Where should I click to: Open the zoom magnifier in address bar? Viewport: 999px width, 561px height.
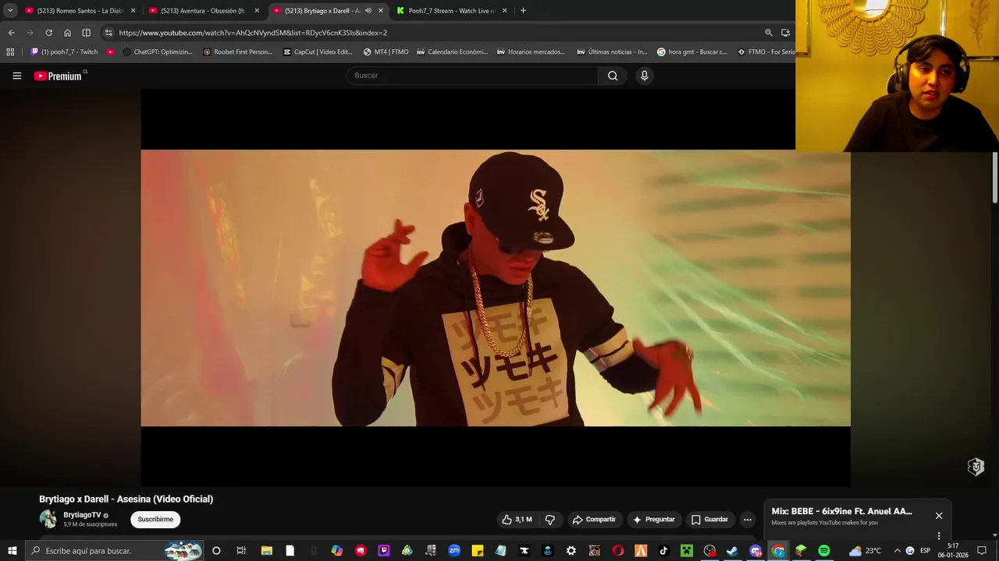(769, 33)
